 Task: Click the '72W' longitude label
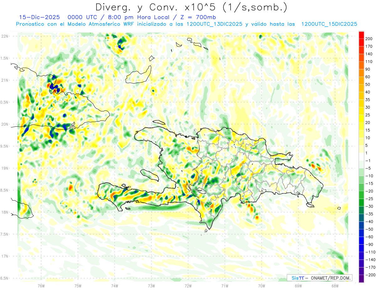click(188, 285)
